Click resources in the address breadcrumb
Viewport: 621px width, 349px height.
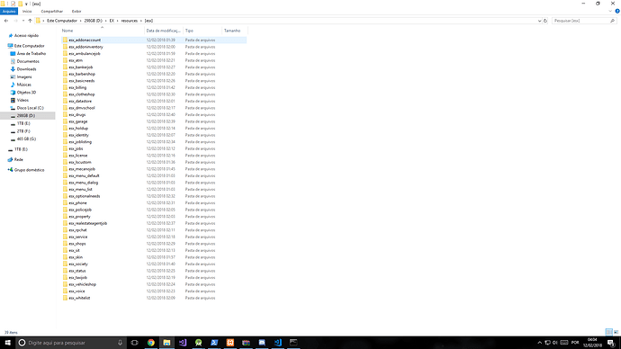pyautogui.click(x=129, y=21)
